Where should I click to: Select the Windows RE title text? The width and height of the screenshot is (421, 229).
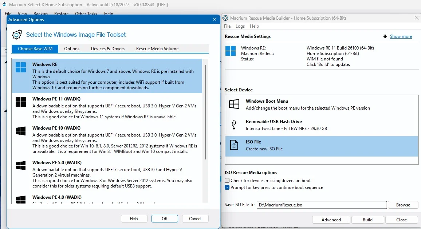pos(45,64)
